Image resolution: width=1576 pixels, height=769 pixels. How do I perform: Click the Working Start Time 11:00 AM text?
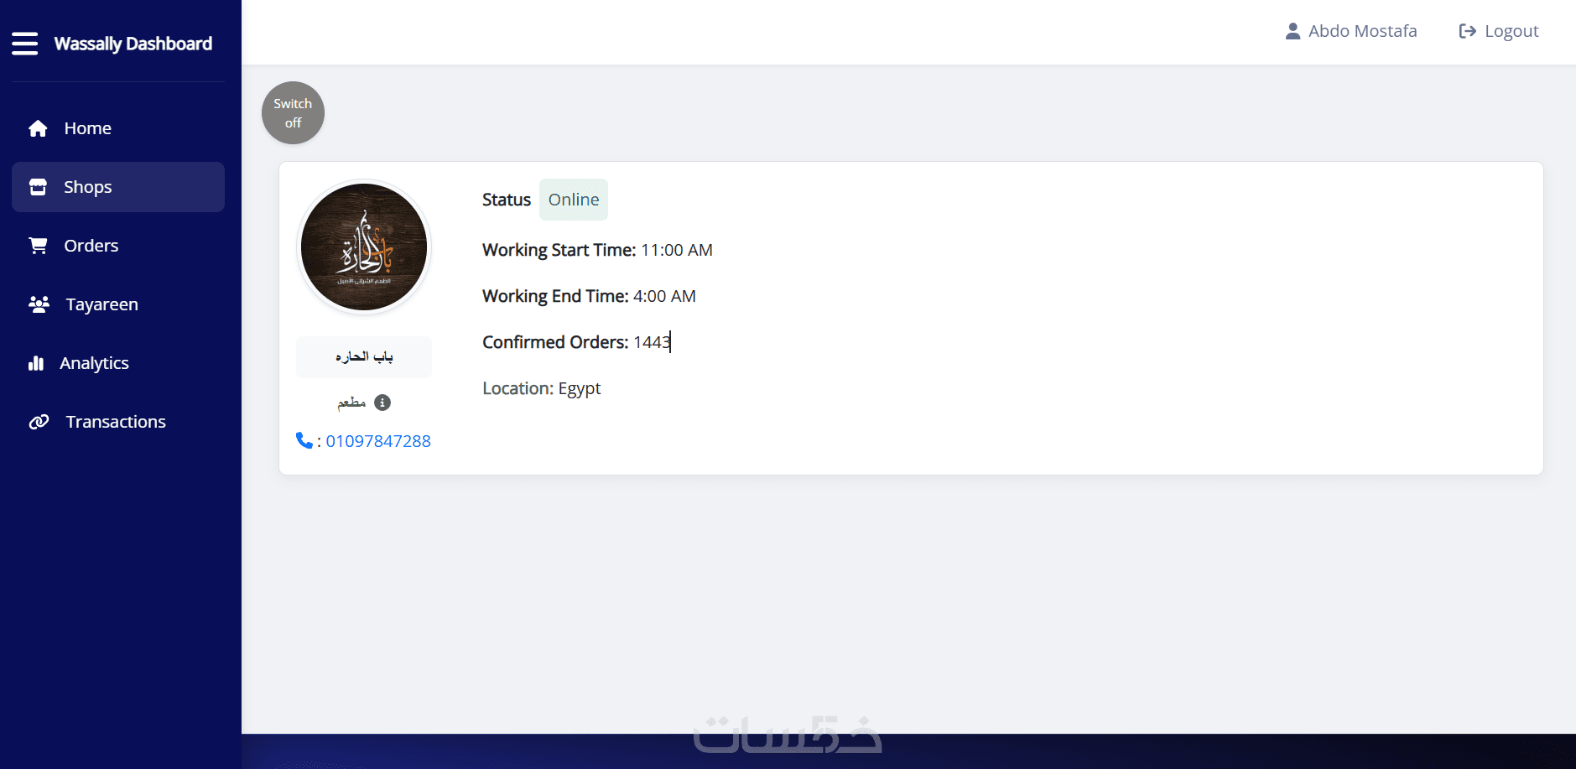click(x=597, y=250)
